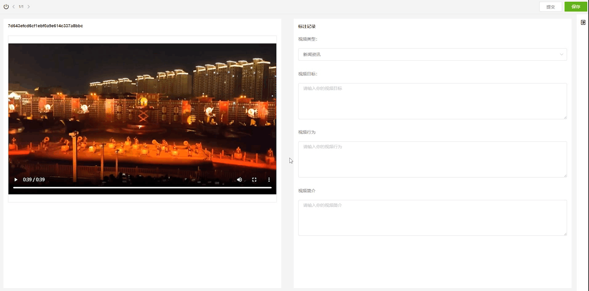Click the 视频目标 text area
This screenshot has height=291, width=589.
[433, 101]
